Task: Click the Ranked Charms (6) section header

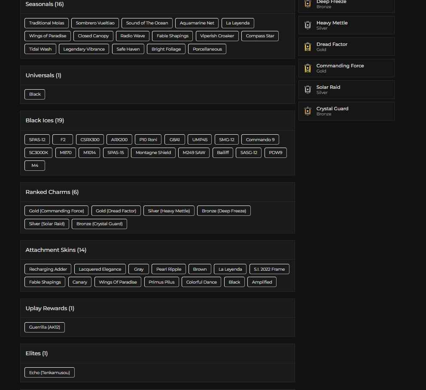Action: coord(52,192)
